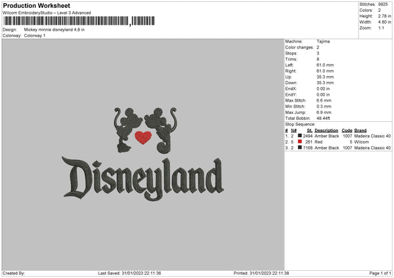Click the Stitches value 9925

tap(383, 5)
